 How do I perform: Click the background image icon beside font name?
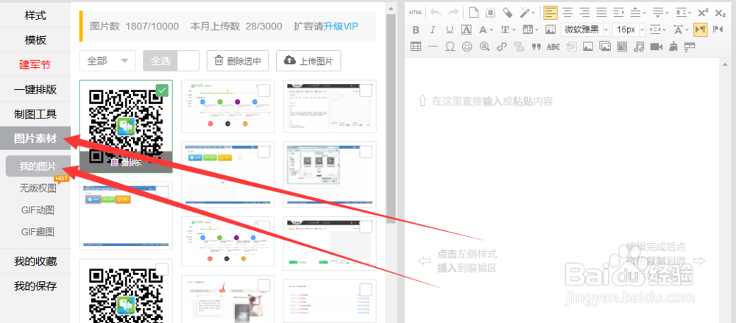pyautogui.click(x=551, y=29)
